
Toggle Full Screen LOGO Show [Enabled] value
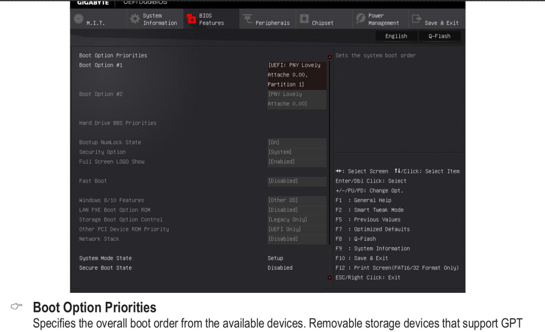pyautogui.click(x=297, y=162)
